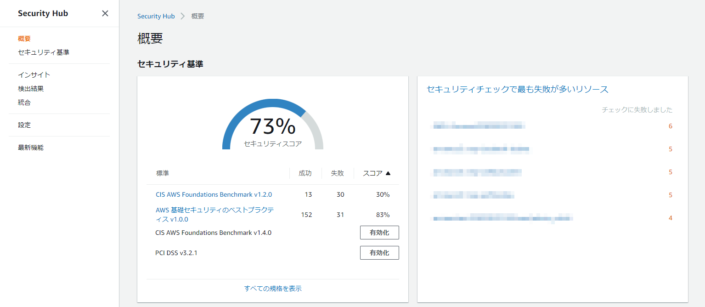The image size is (705, 307).
Task: Open CIS AWS Foundations Benchmark v1.2.0
Action: (214, 194)
